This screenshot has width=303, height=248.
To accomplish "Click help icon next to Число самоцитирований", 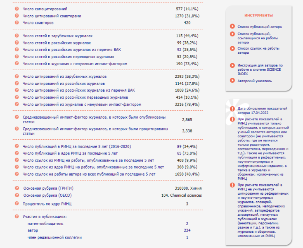I will point(17,9).
